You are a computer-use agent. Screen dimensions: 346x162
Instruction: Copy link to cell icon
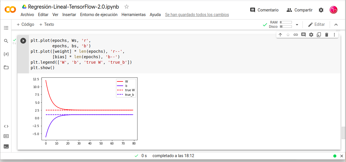[x=296, y=35]
